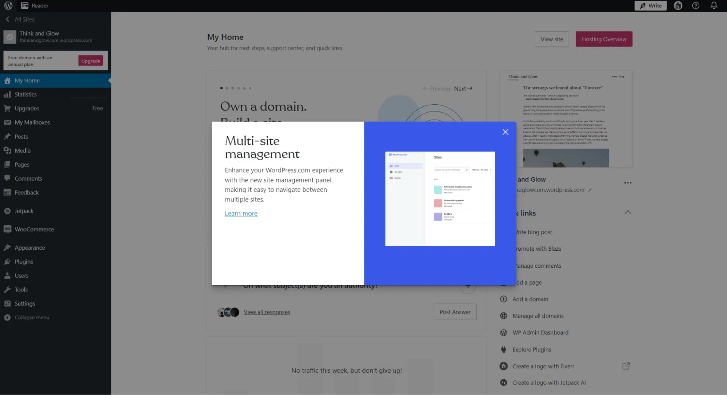Click the Add a domain plus icon

tap(503, 299)
